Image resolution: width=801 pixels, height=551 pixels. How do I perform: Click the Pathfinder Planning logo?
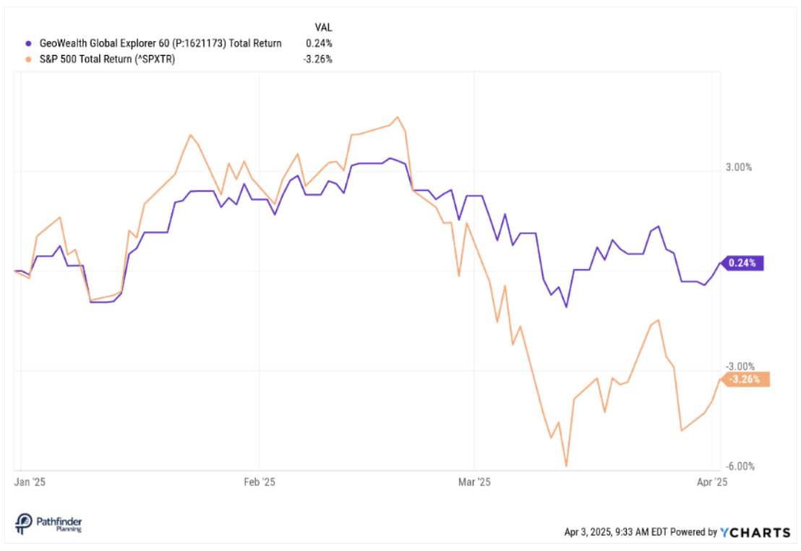[x=48, y=522]
